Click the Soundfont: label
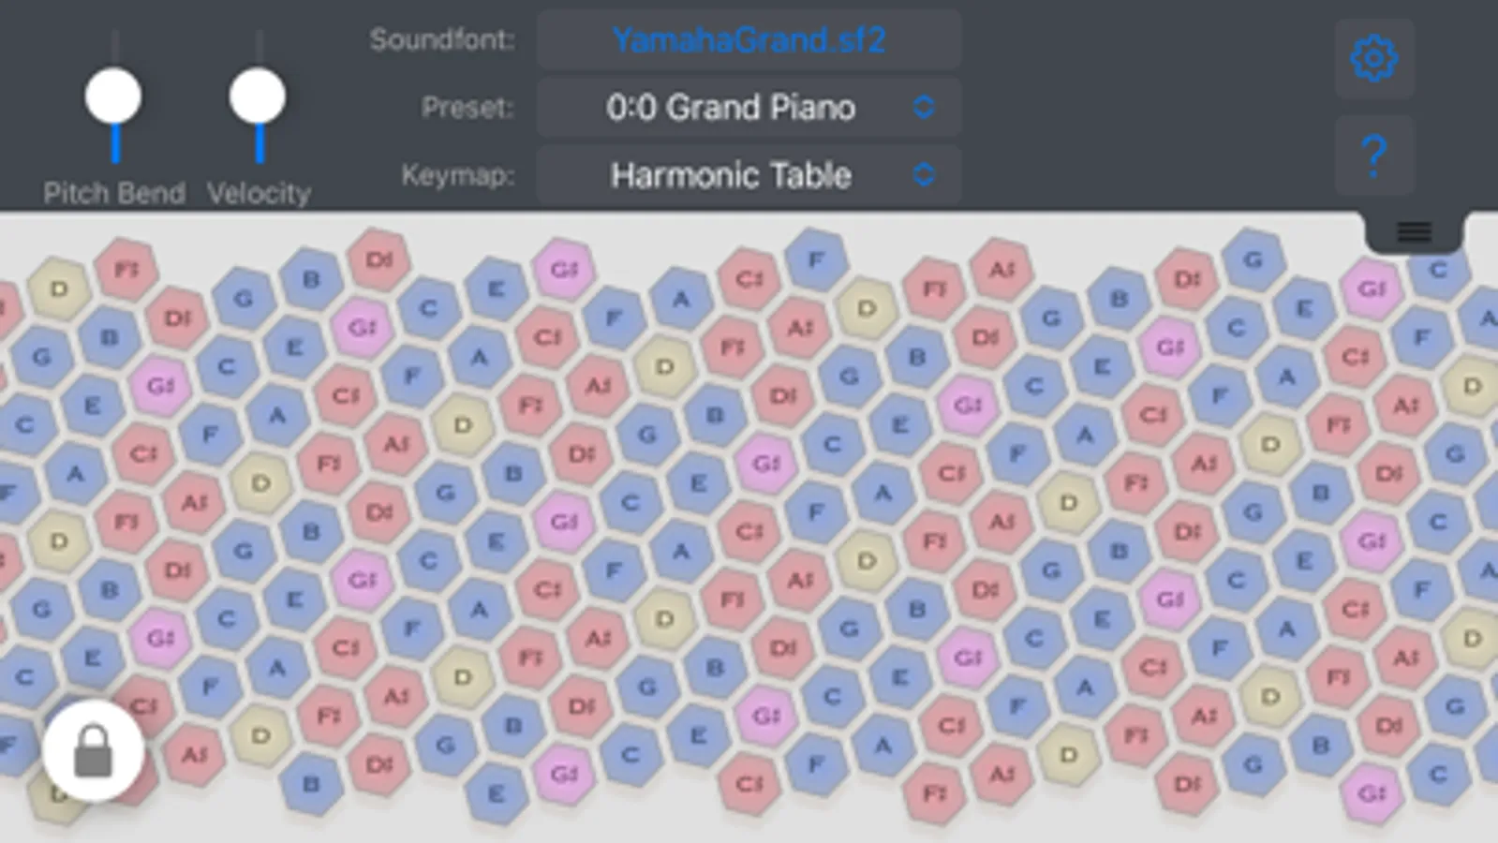The width and height of the screenshot is (1498, 843). [442, 40]
